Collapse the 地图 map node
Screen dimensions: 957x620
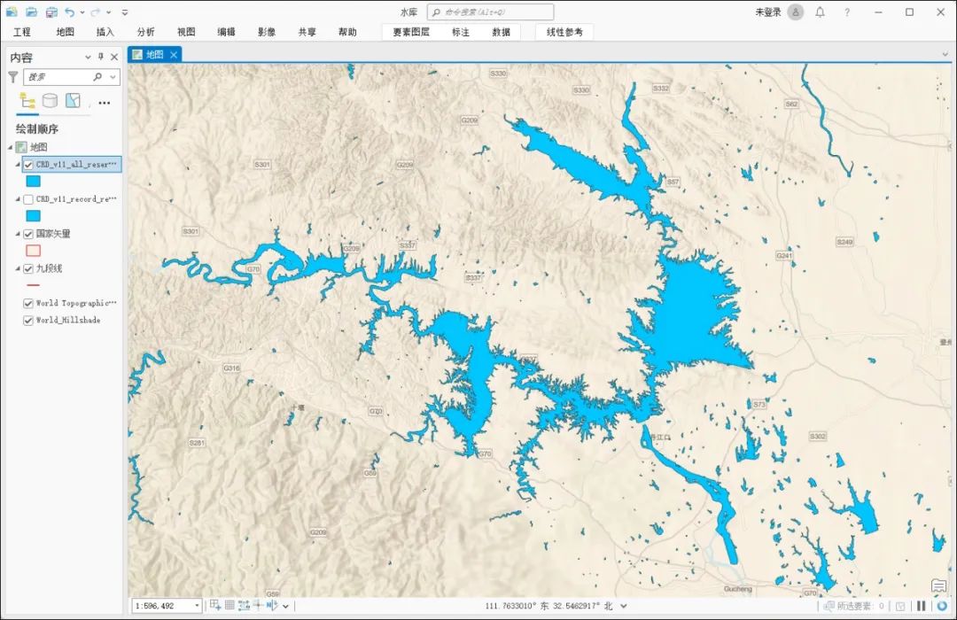[x=10, y=147]
